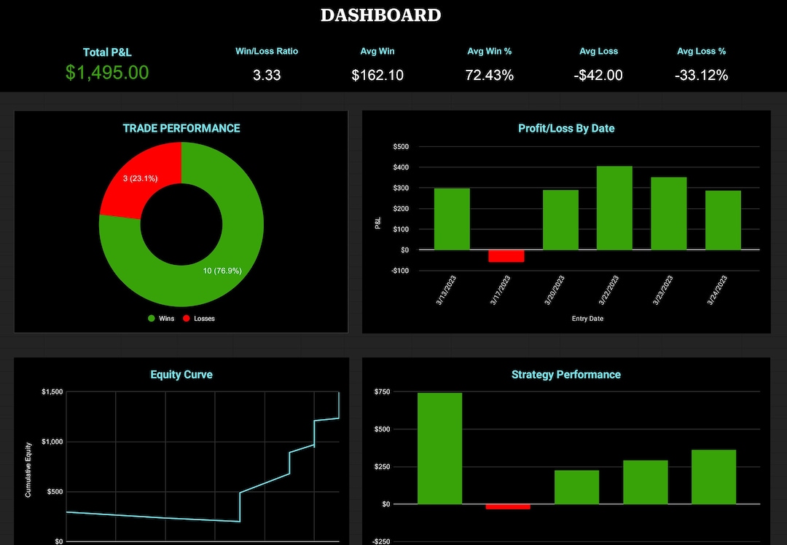Viewport: 787px width, 545px height.
Task: Expand the Strategy Performance chart panel
Action: click(566, 375)
